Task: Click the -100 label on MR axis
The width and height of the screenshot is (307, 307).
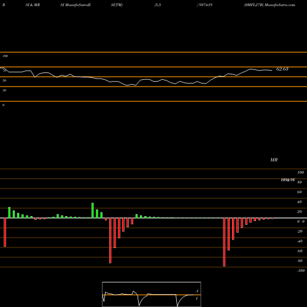Action: coord(301,271)
